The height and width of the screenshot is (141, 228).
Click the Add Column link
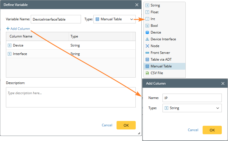18,29
